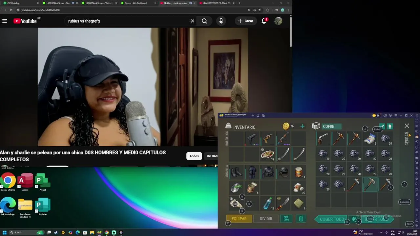
Task: Select the saw blade item in backpack
Action: tap(236, 187)
